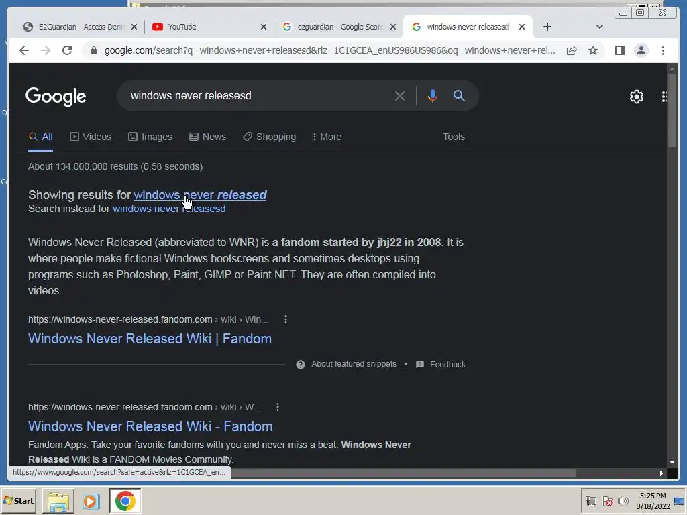Open Windows Never Released Wiki | Fandom

click(x=150, y=339)
